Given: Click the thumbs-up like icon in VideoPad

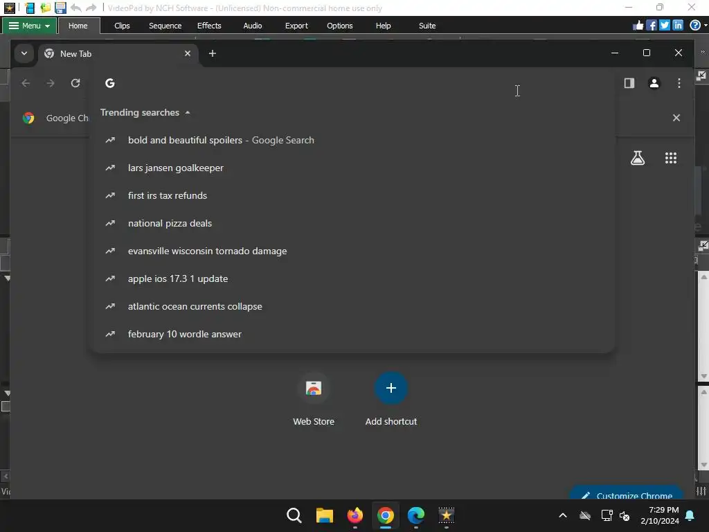Looking at the screenshot, I should [638, 26].
